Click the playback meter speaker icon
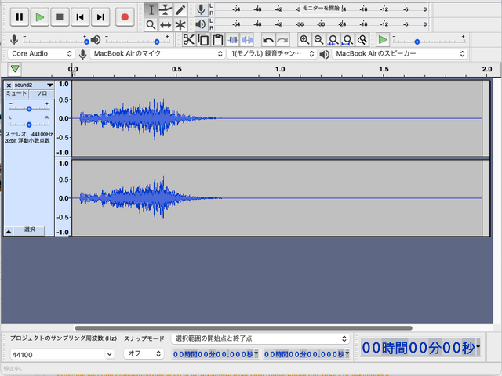This screenshot has width=502, height=376. (x=201, y=24)
